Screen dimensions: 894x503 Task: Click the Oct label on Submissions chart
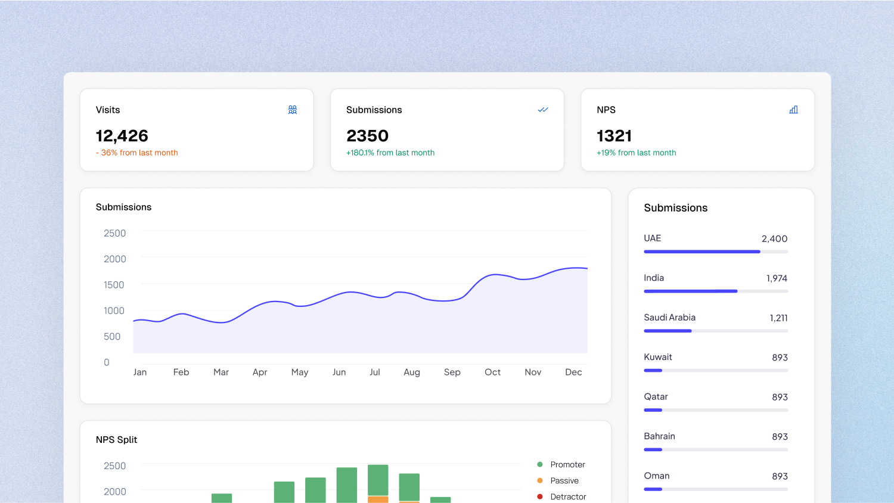(492, 372)
